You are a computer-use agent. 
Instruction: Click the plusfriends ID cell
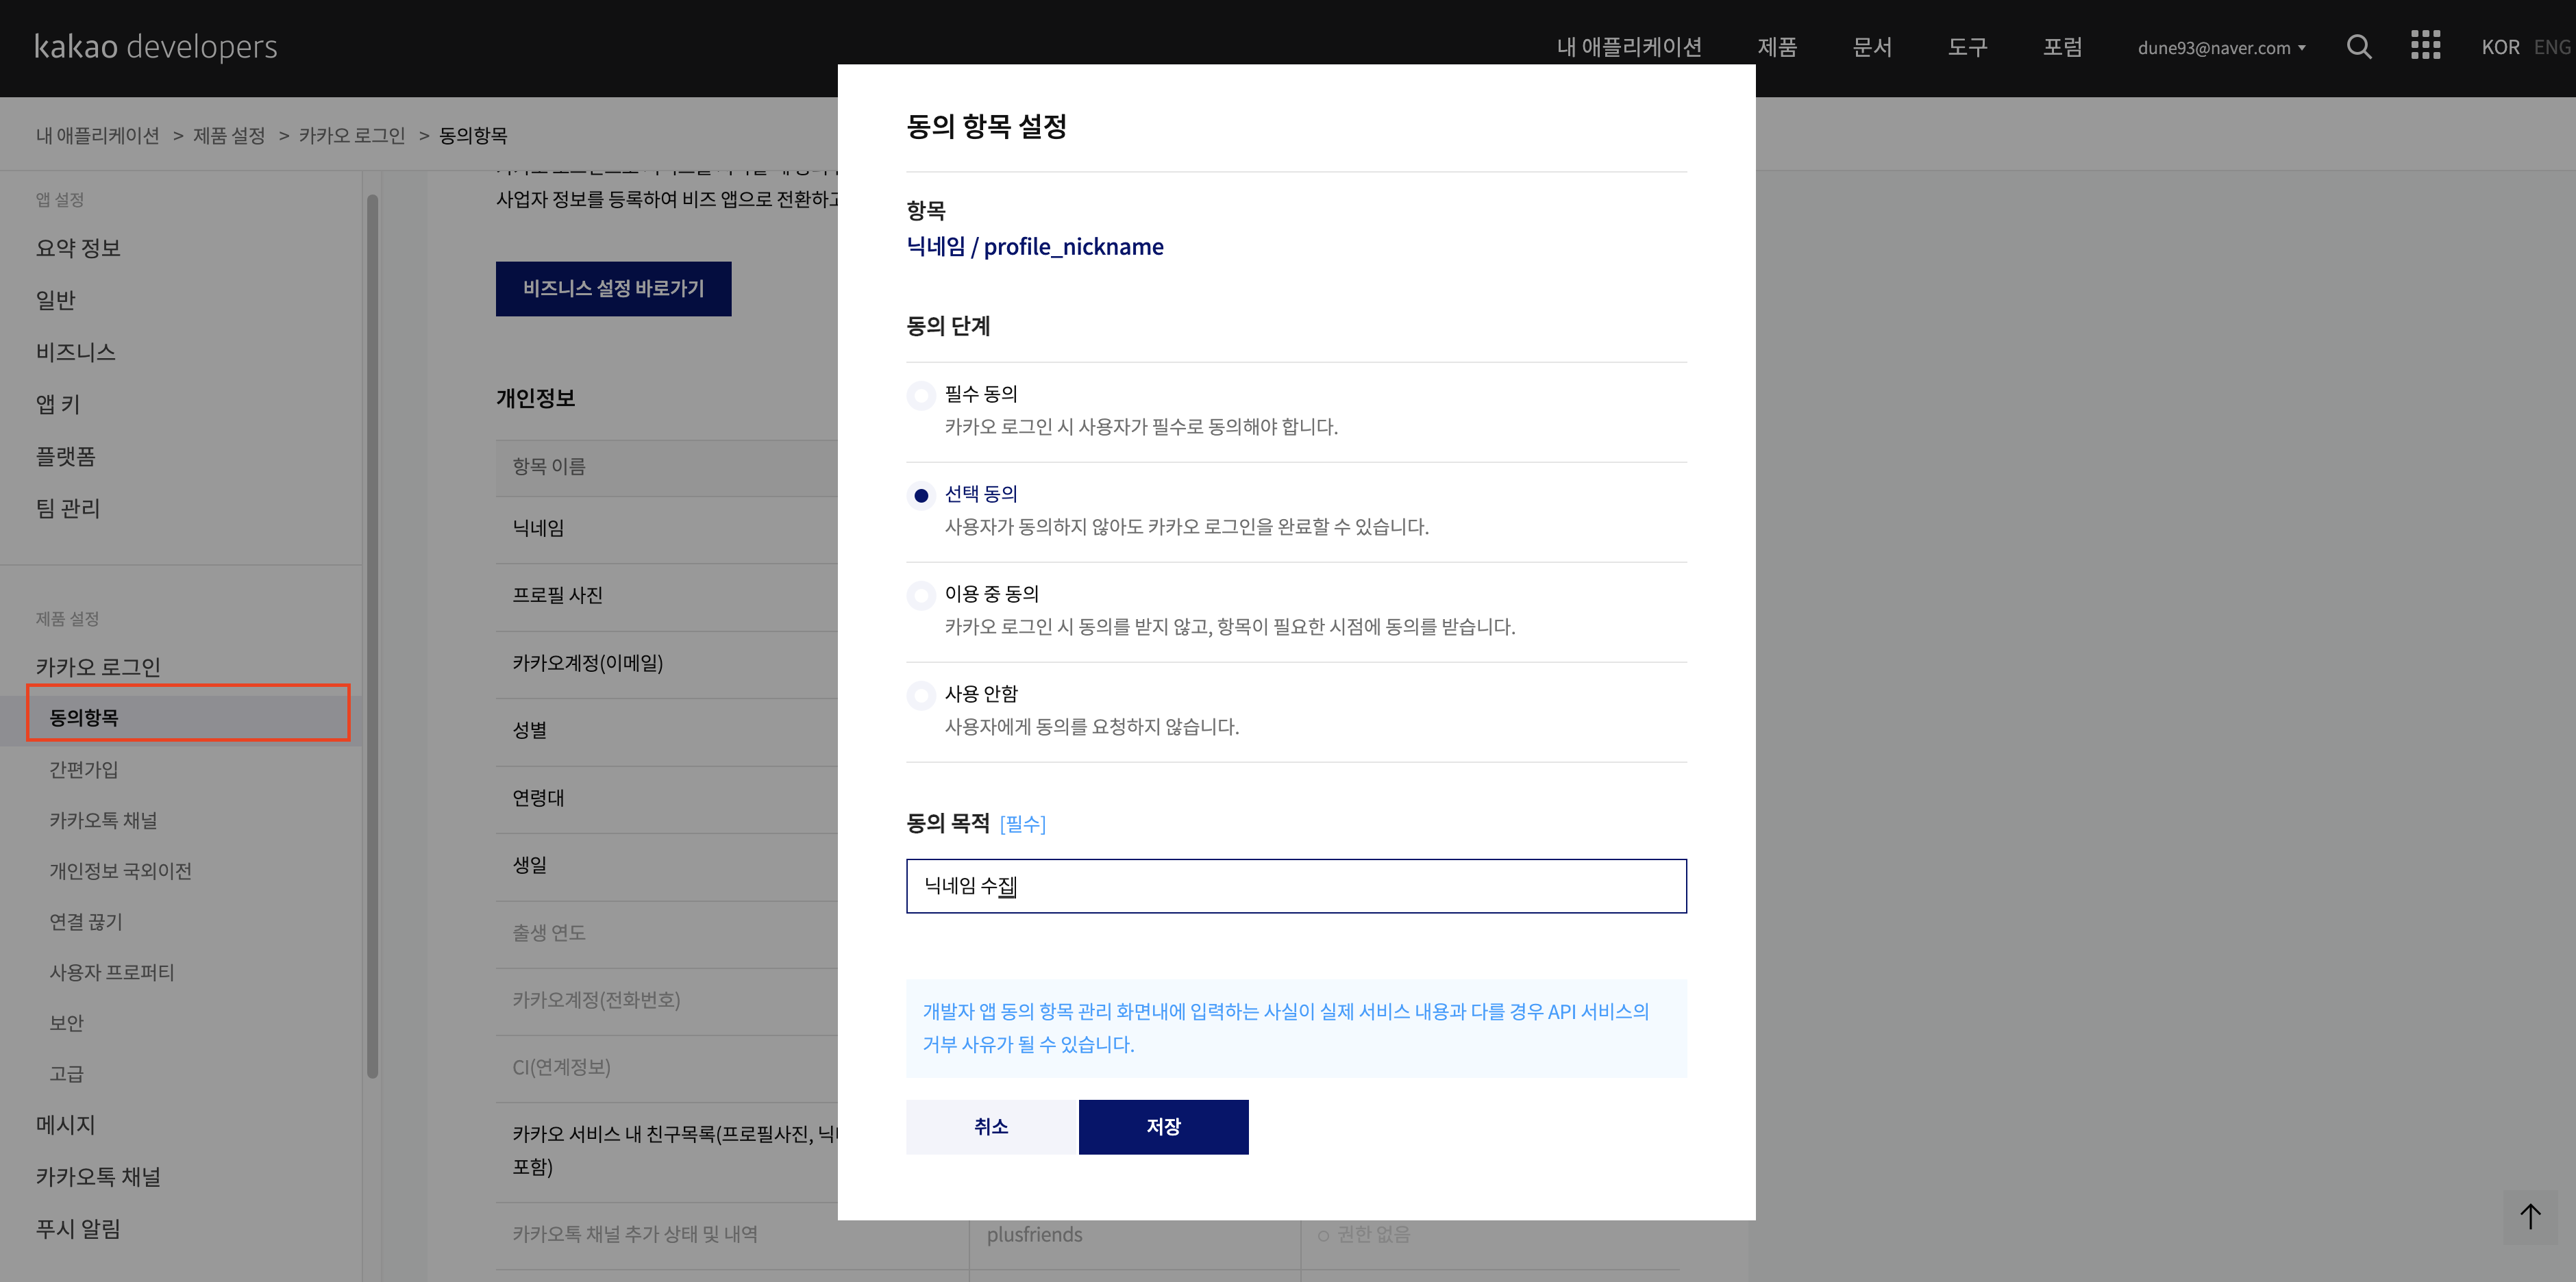click(1035, 1235)
